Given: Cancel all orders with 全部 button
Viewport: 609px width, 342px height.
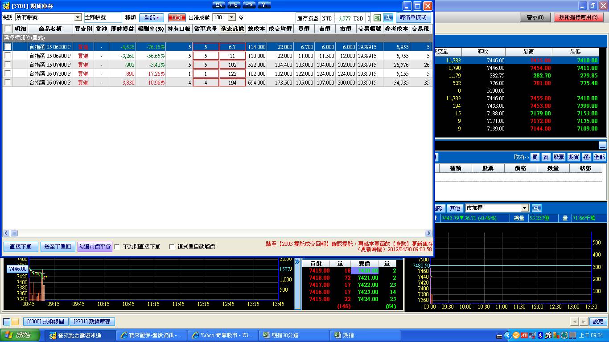Looking at the screenshot, I should coord(600,157).
